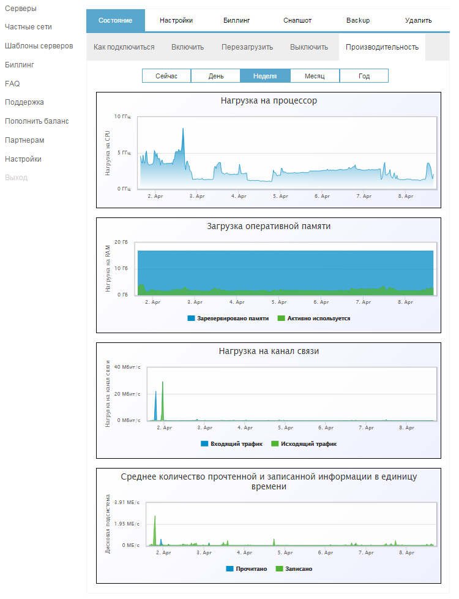Viewport: 459px width, 599px height.
Task: Click the CPU peak on load chart
Action: click(183, 129)
